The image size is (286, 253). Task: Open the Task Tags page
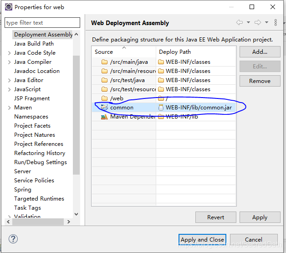point(27,208)
